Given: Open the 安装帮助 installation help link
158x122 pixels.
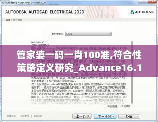Looking at the screenshot, I should tap(11, 116).
